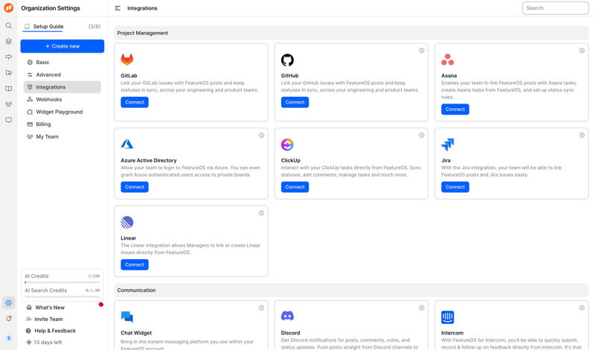Open info icon on Linear card

262,213
